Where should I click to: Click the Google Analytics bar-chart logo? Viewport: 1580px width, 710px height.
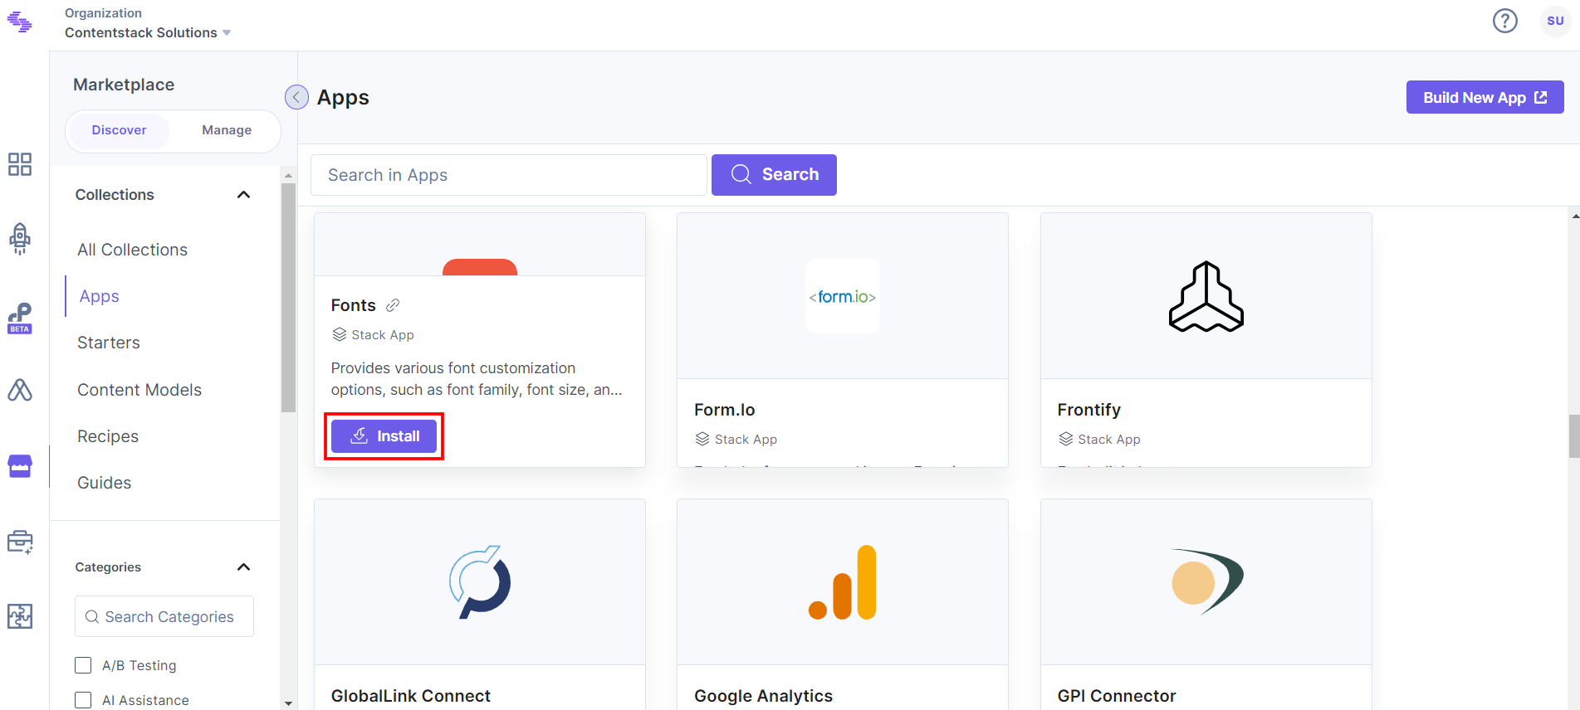843,581
